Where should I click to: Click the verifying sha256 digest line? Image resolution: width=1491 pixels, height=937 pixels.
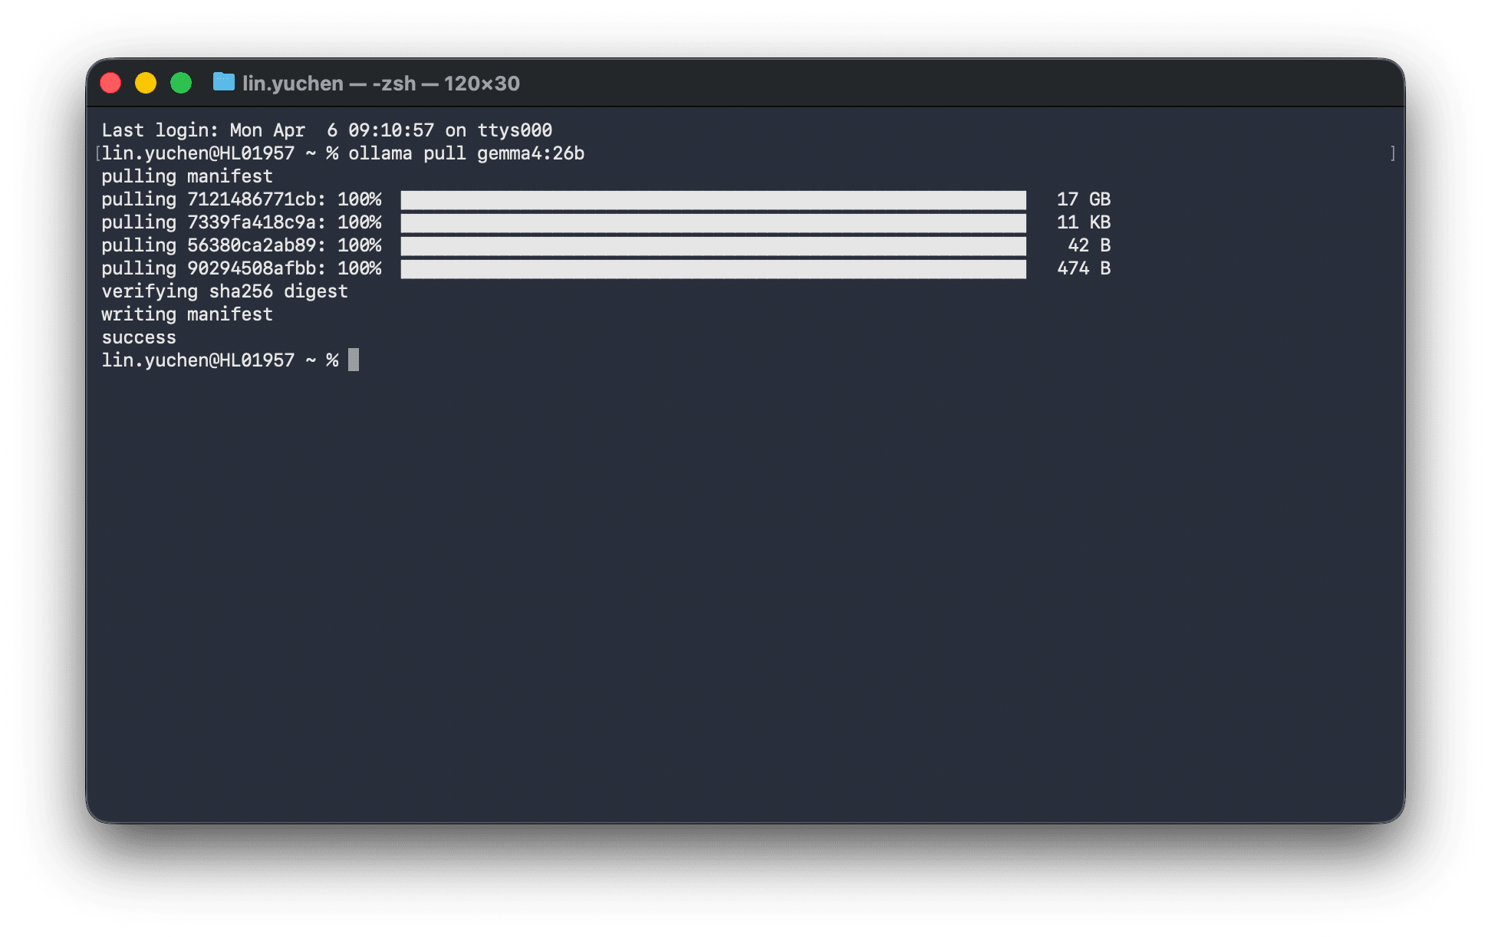pyautogui.click(x=224, y=291)
